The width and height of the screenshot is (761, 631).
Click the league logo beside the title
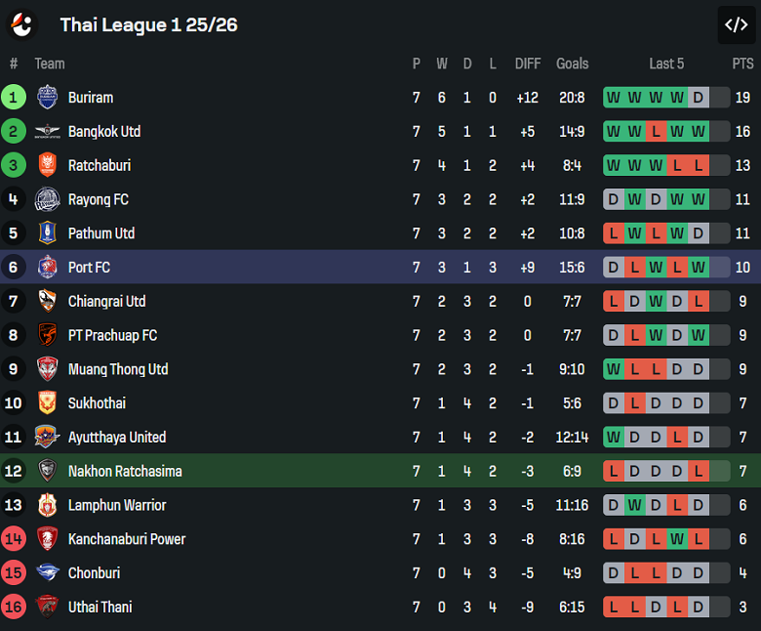click(x=21, y=24)
